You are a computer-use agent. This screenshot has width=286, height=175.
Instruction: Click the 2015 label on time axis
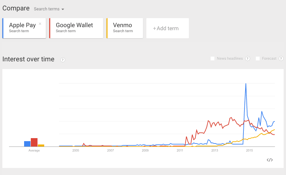click(249, 151)
